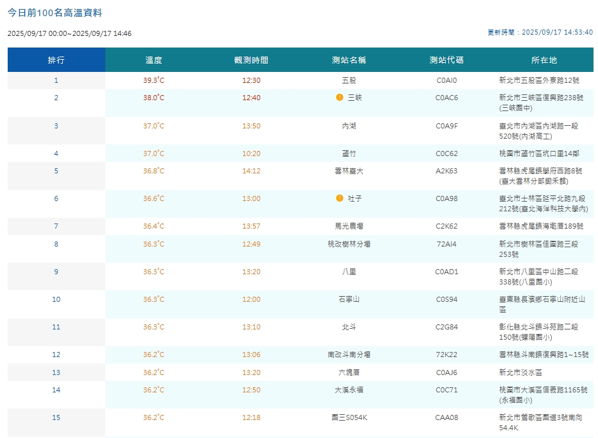Screen dimensions: 598x438
Task: Open station 南改斗南分場 name
Action: click(349, 355)
